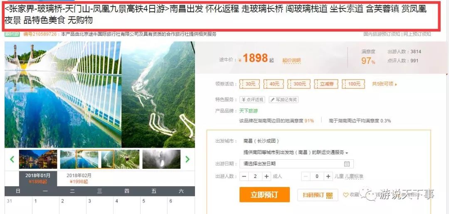Claim the 300元 coupon
The width and height of the screenshot is (449, 214).
[x=299, y=84]
